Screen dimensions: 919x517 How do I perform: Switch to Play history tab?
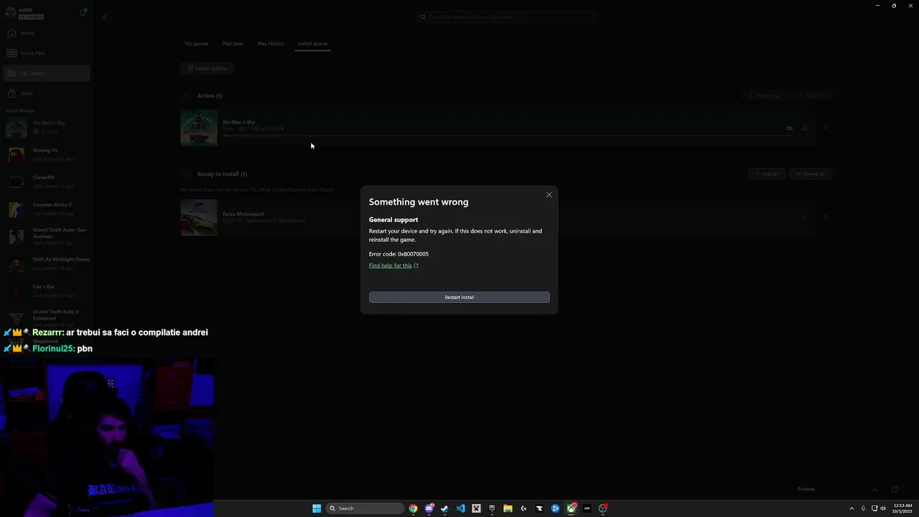pos(271,44)
